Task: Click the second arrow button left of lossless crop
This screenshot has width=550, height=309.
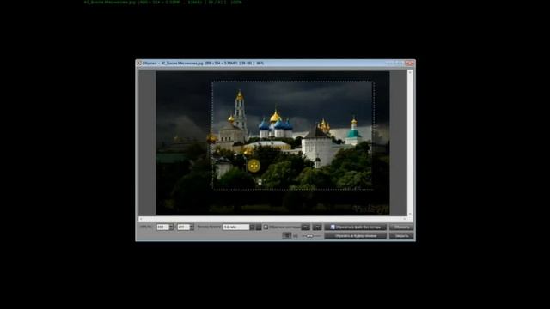Action: (x=317, y=227)
